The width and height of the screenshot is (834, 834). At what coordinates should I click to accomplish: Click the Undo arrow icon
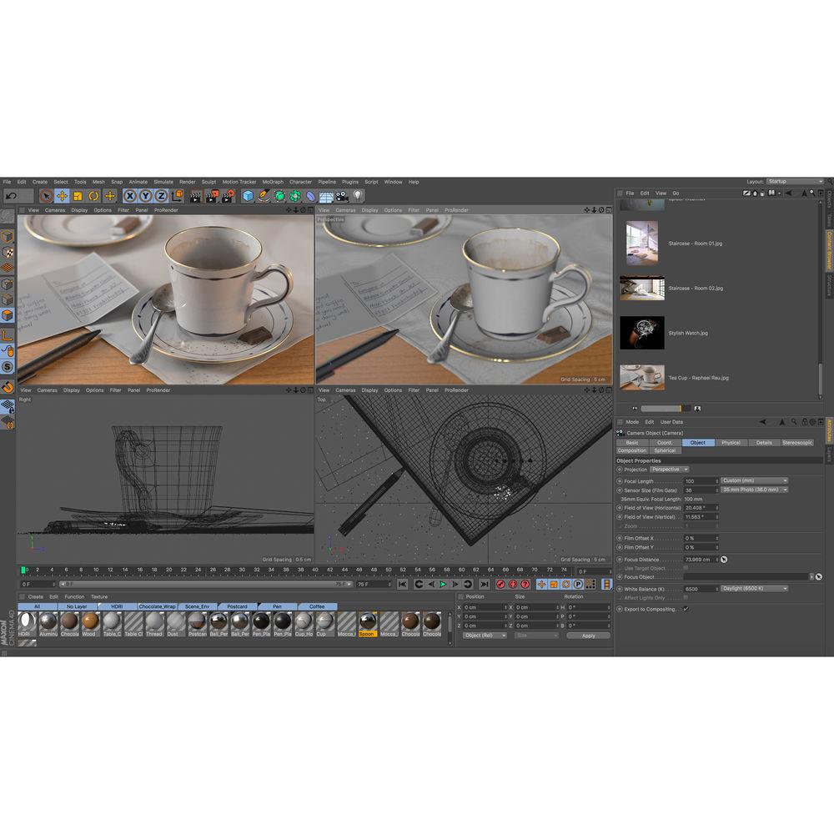(11, 195)
